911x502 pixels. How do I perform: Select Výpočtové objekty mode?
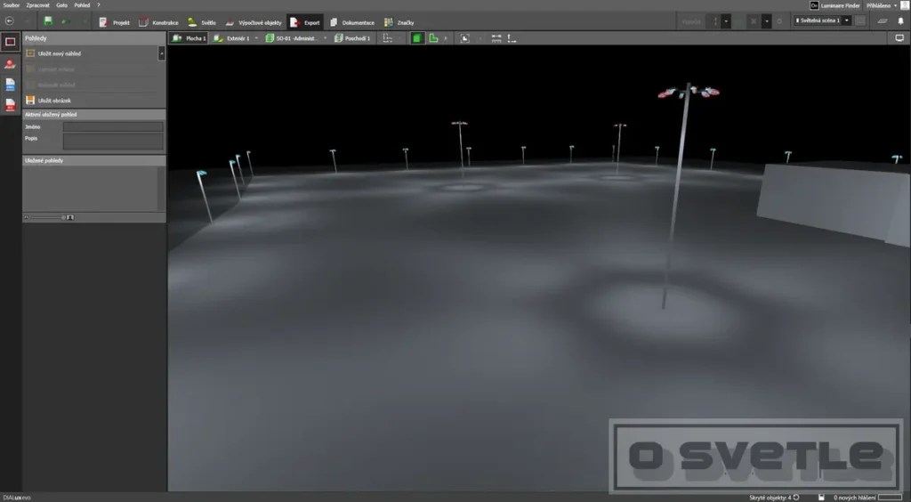[254, 22]
